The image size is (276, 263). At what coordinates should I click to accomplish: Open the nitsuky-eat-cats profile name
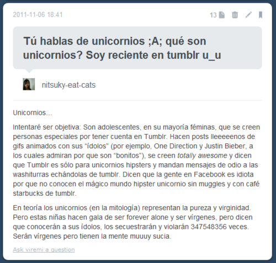click(68, 85)
